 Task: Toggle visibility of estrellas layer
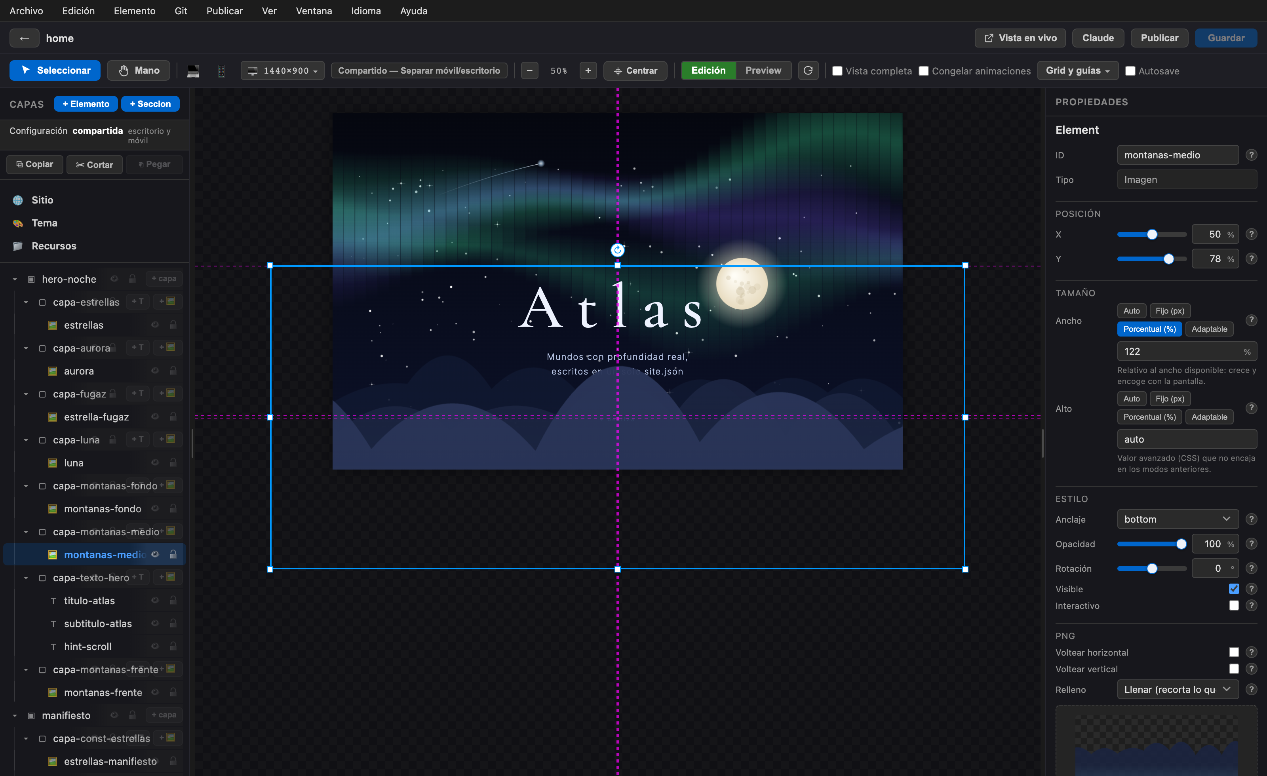(155, 325)
